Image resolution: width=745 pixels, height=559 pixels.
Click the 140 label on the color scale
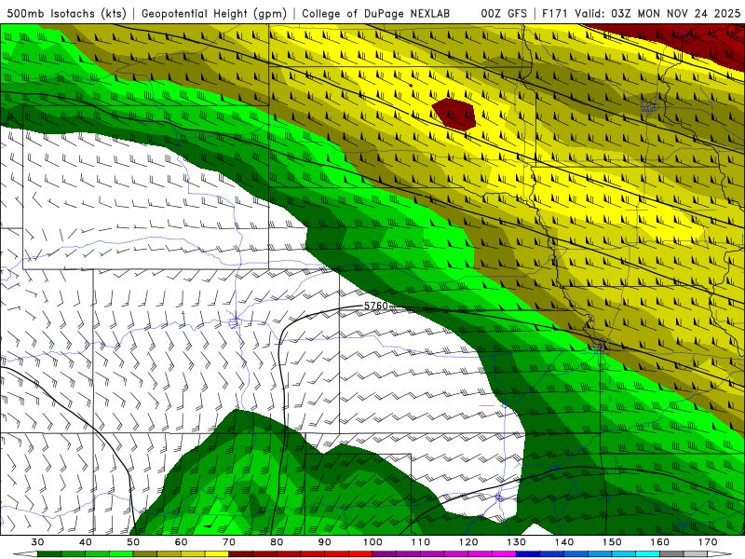click(x=564, y=542)
